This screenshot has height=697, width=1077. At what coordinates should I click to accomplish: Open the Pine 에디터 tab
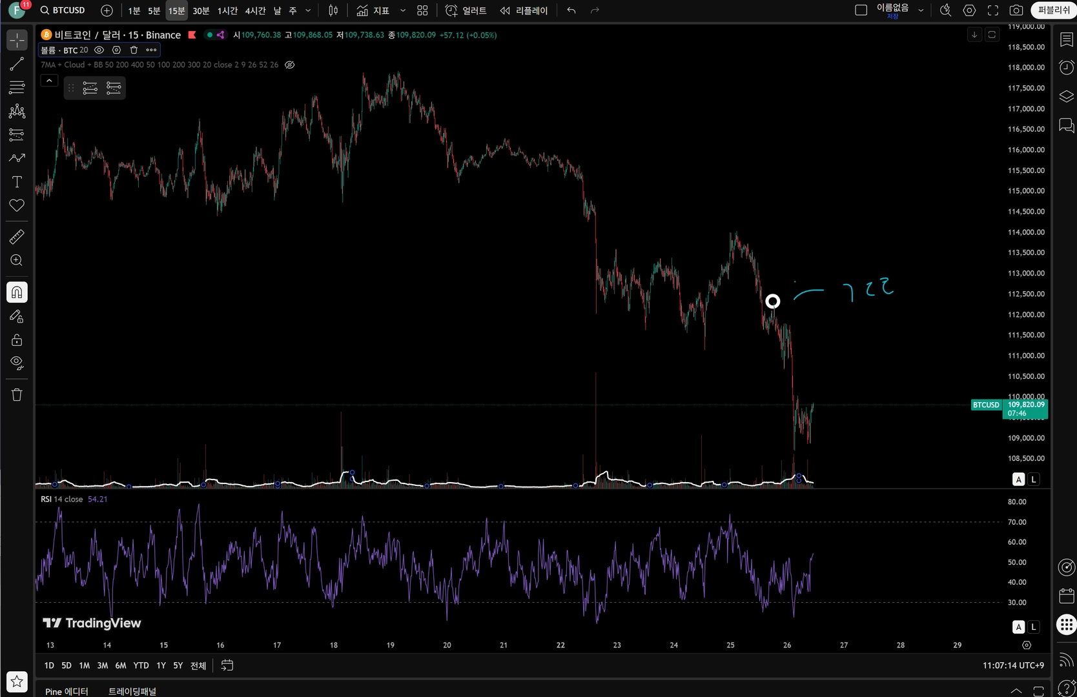coord(67,691)
